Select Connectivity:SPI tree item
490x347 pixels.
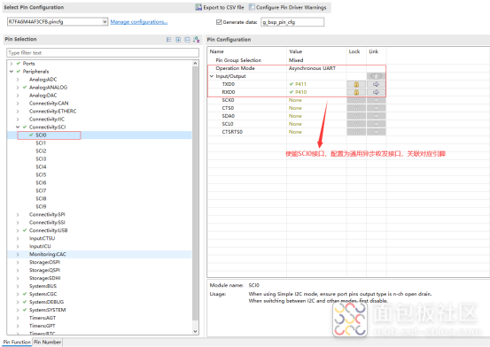click(47, 214)
